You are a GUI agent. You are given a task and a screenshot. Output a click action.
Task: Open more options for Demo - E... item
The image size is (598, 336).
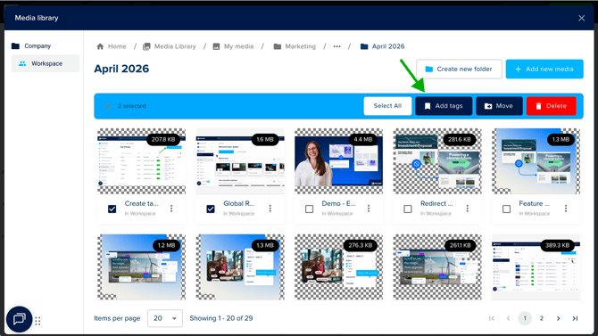point(369,209)
